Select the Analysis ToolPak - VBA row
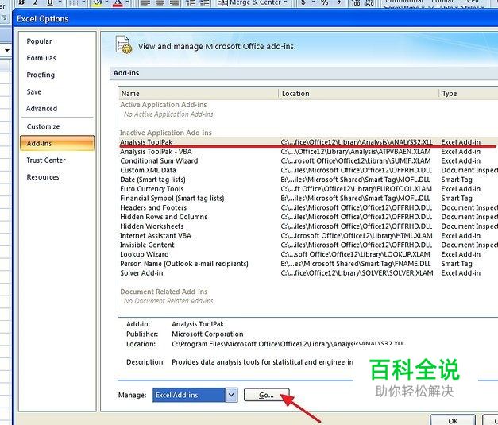This screenshot has height=425, width=498. pos(308,152)
